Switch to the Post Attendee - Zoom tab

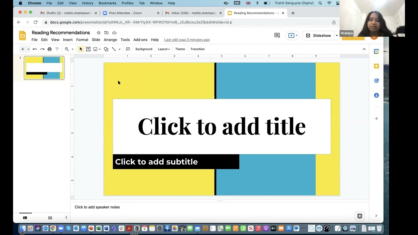coord(131,13)
